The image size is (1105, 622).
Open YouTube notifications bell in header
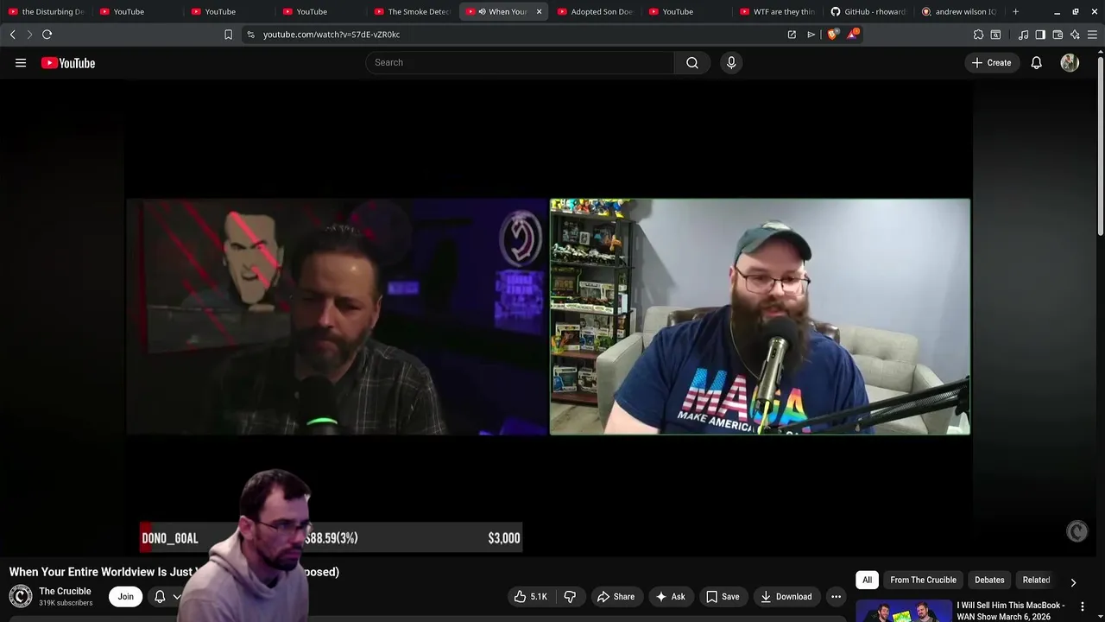click(x=1037, y=62)
